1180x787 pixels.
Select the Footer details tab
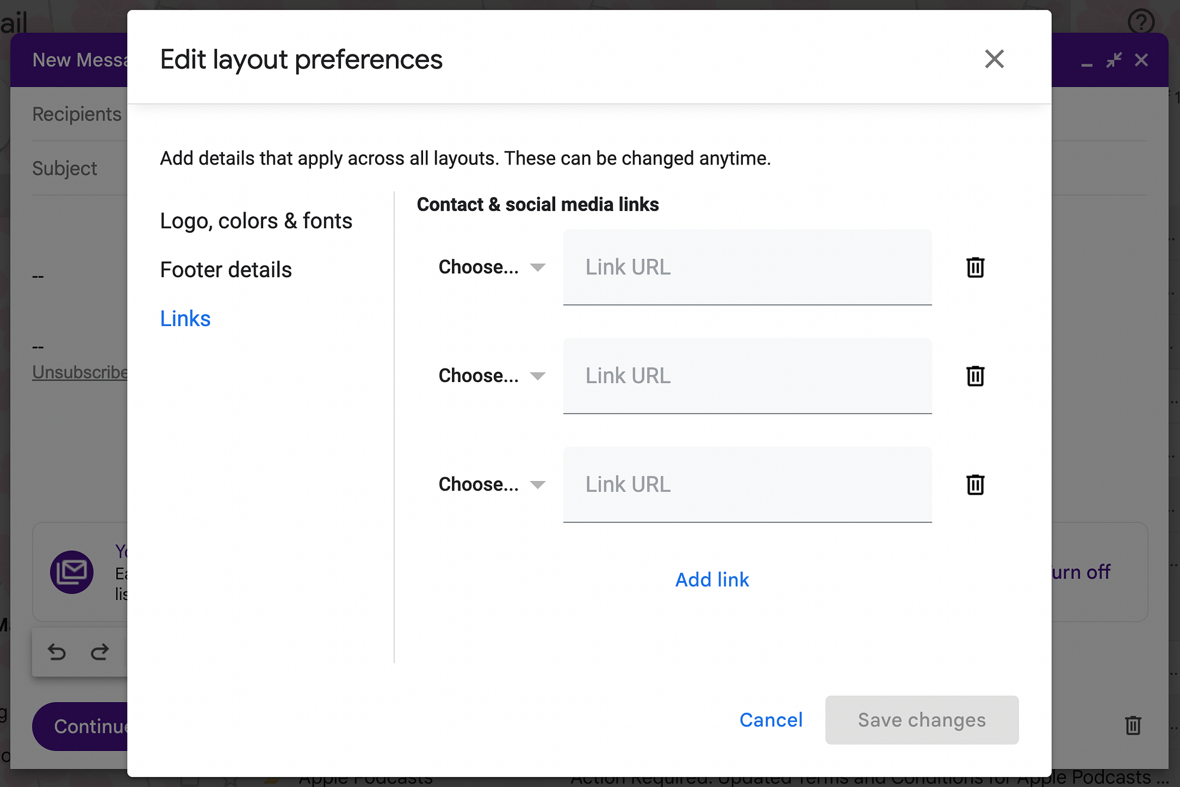coord(227,269)
